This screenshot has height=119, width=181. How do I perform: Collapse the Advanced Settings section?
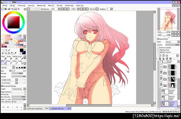coord(2,86)
